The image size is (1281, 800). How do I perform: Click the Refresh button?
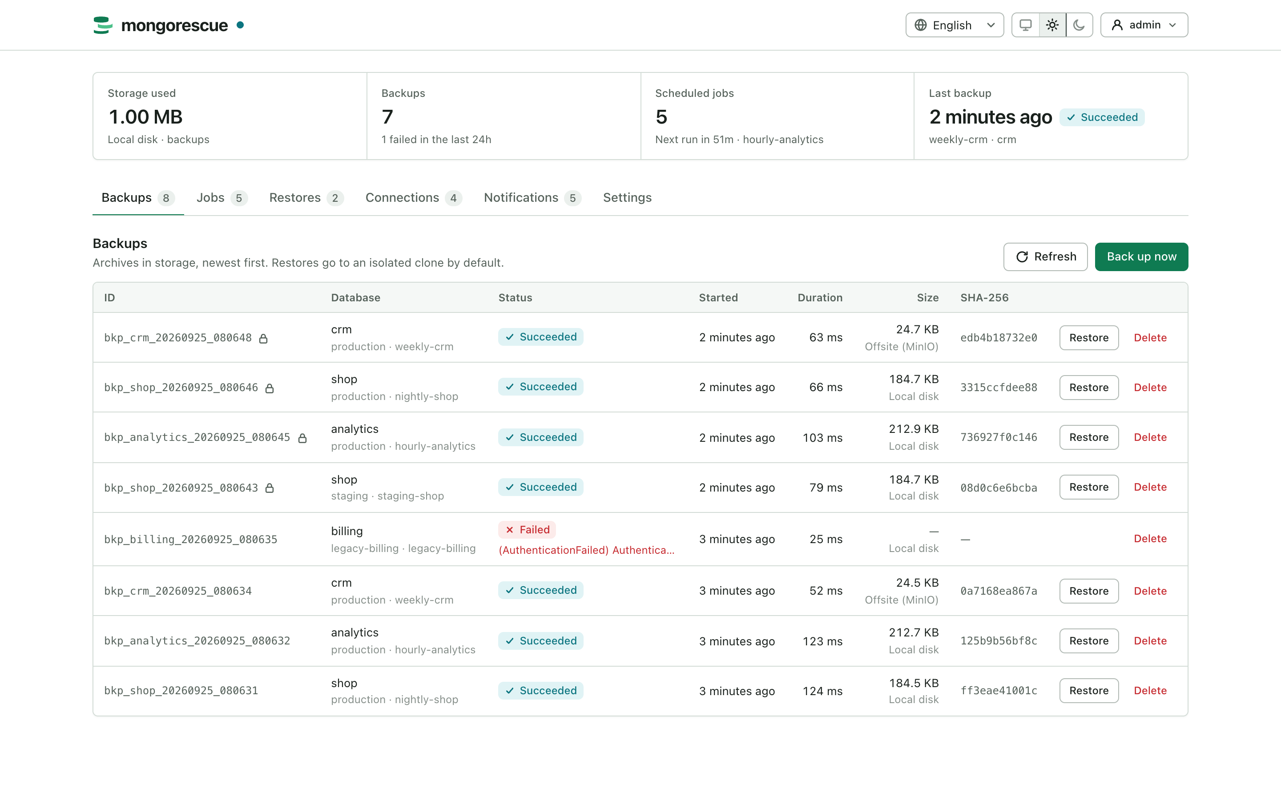coord(1045,256)
